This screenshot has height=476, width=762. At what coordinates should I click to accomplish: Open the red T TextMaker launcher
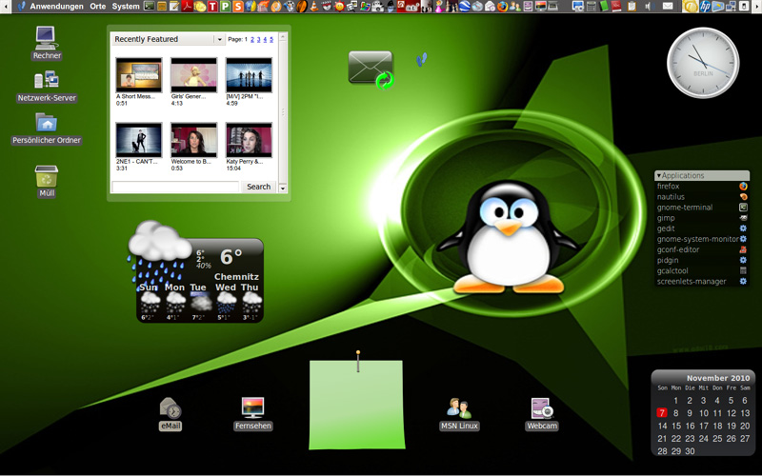[x=212, y=7]
